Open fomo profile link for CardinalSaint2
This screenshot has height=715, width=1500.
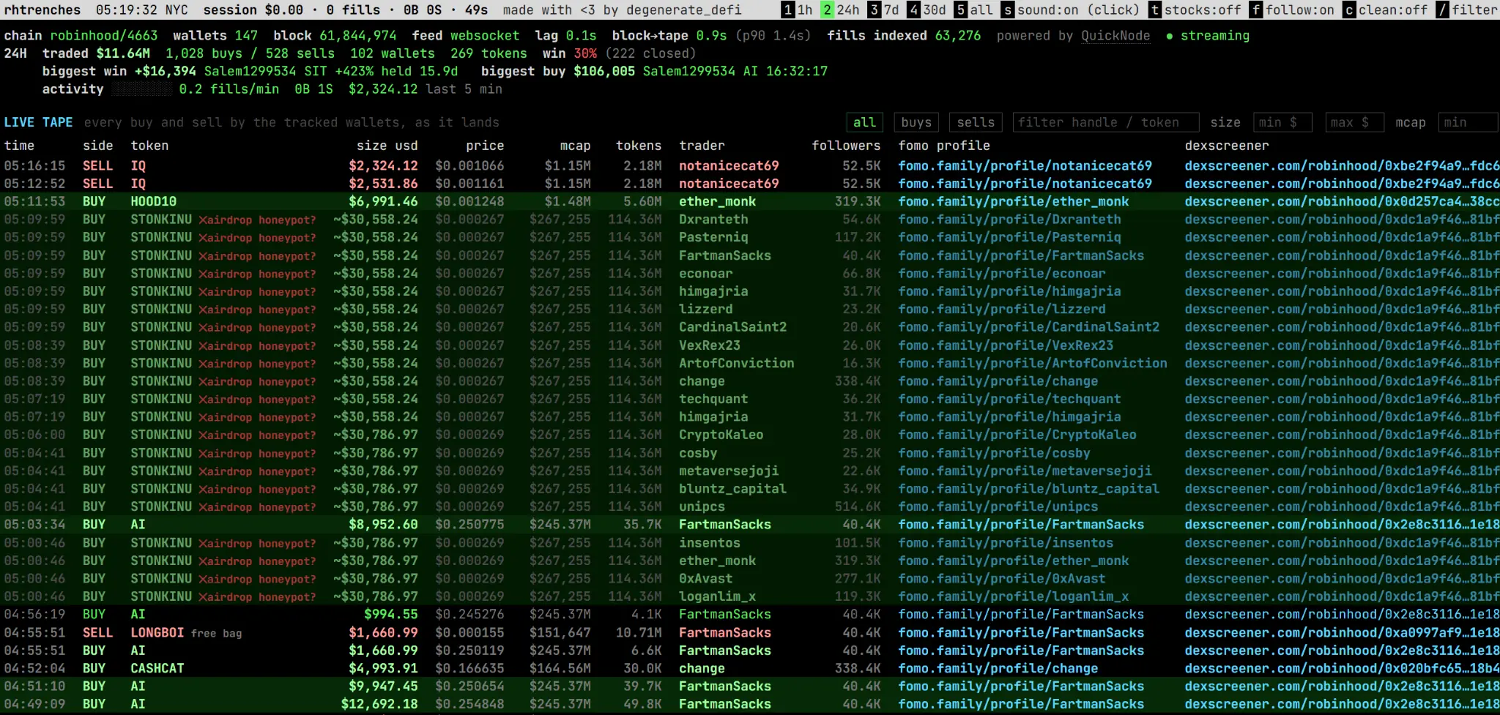click(1028, 327)
